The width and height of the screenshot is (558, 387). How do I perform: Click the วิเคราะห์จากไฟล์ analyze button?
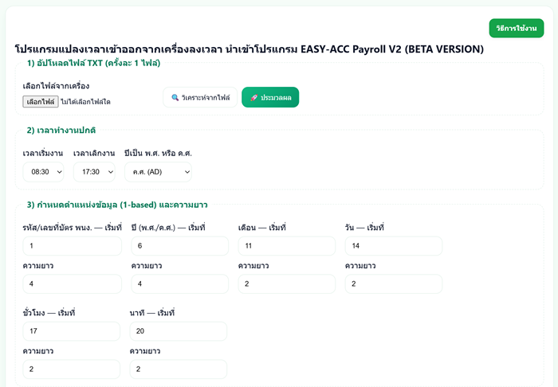[x=200, y=97]
